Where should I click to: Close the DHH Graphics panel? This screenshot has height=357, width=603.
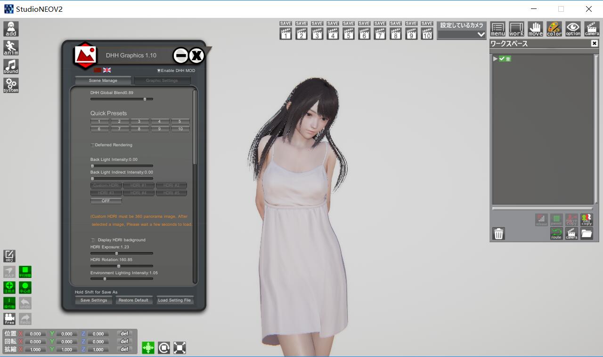[x=196, y=56]
